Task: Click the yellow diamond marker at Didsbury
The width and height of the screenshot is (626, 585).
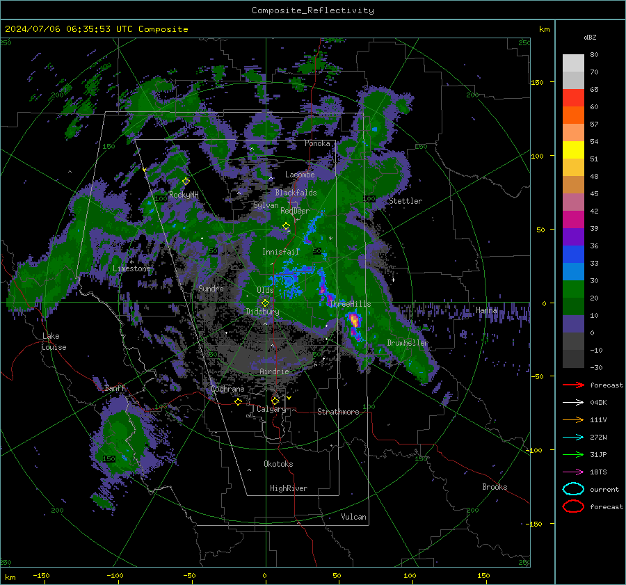Action: pyautogui.click(x=265, y=303)
